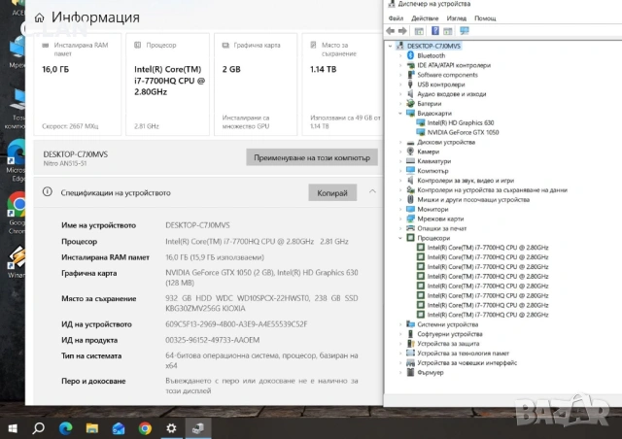Select Software components category
Image resolution: width=622 pixels, height=439 pixels.
click(x=447, y=75)
